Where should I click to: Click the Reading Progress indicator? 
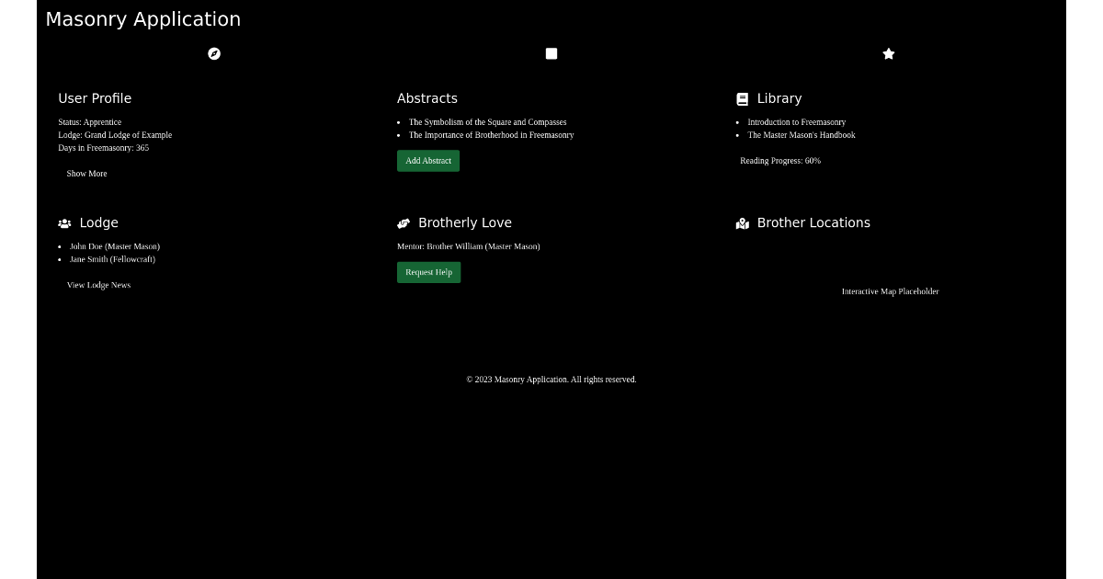(779, 160)
